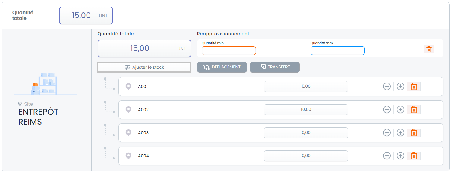Start a TRANSFERT of stock

275,67
